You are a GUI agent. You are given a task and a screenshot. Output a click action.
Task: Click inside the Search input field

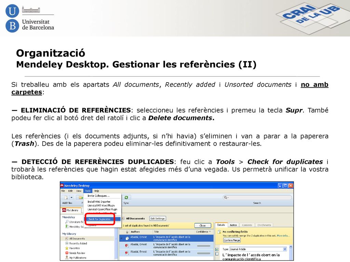257,198
